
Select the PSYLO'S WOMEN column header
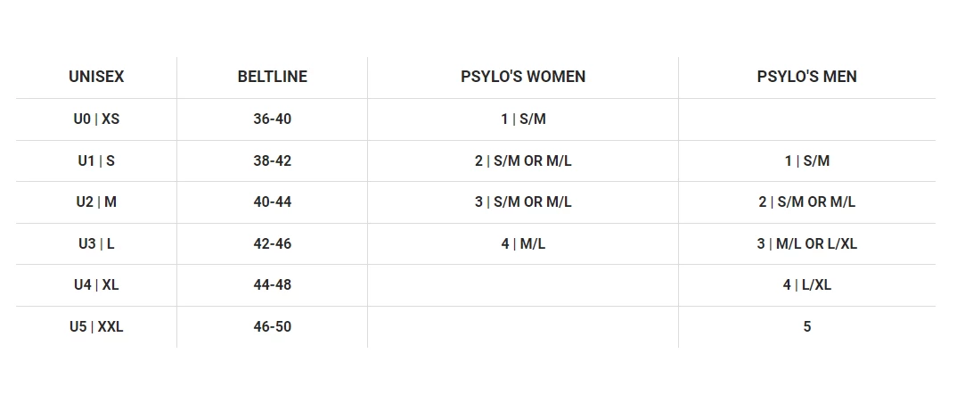523,77
